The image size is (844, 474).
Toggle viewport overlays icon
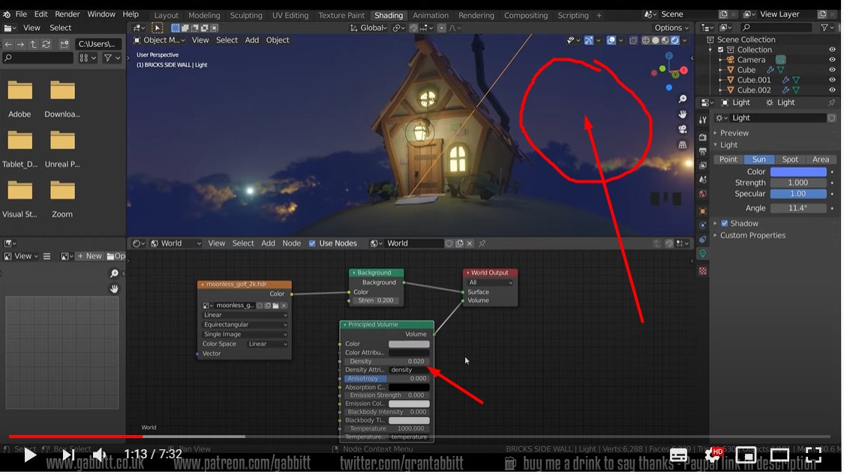coord(611,40)
